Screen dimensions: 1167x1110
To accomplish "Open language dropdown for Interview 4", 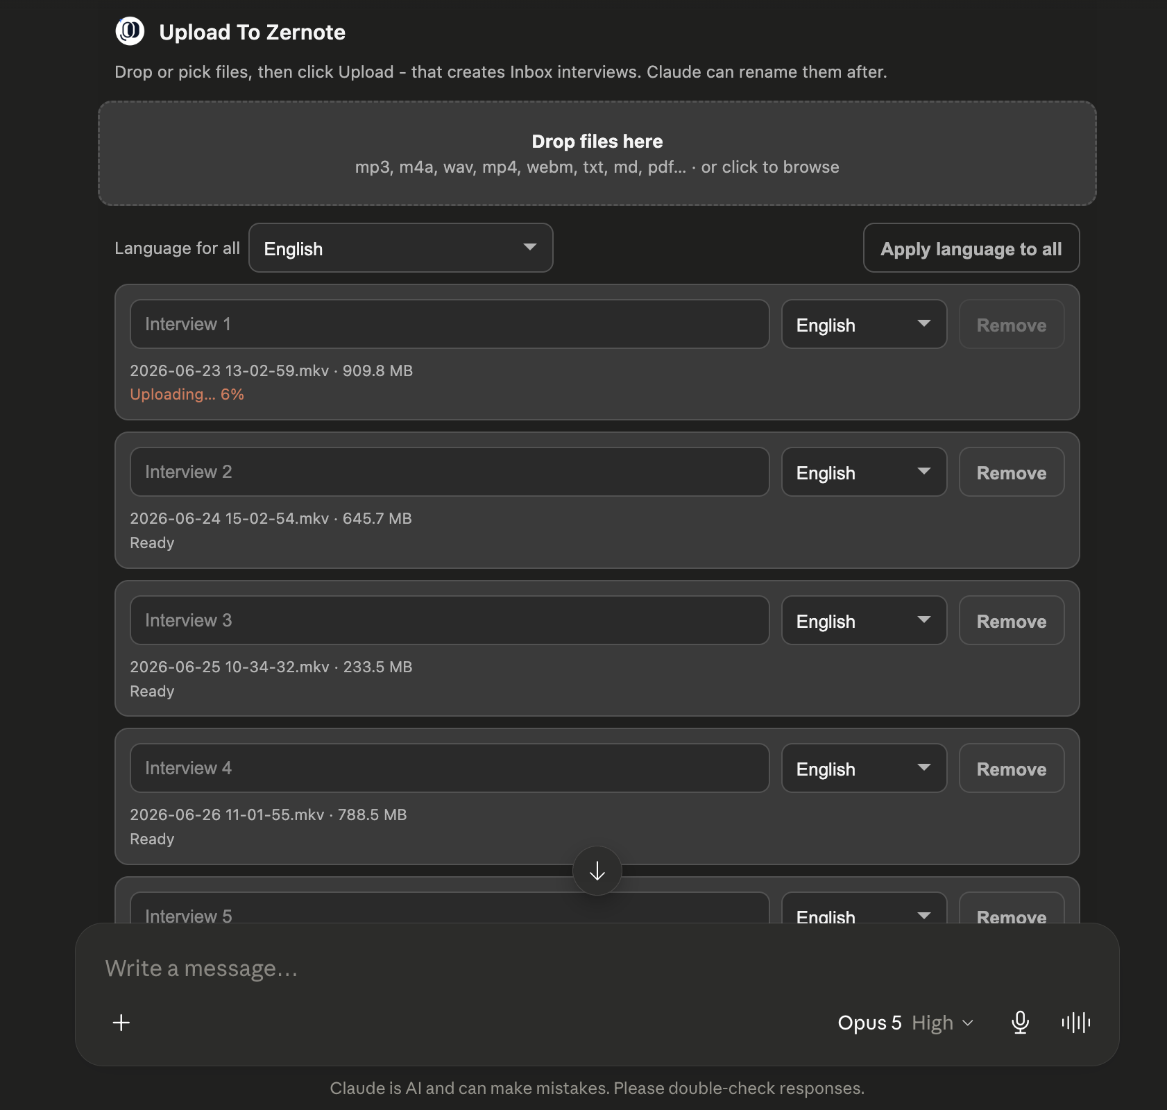I will click(x=864, y=768).
